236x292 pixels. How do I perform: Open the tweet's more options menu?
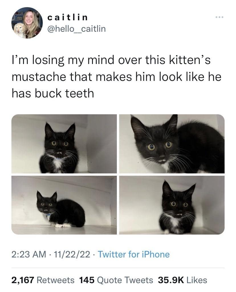[219, 17]
